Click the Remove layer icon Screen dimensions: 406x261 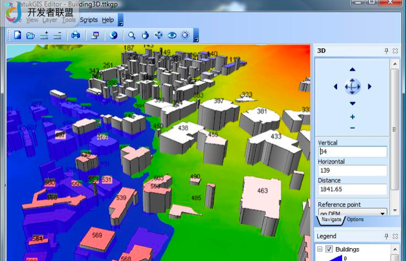[57, 35]
